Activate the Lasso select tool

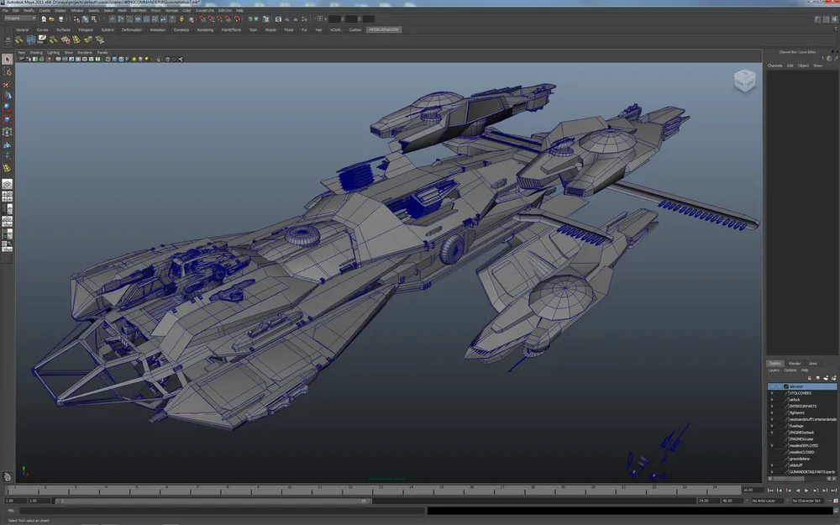coord(8,72)
